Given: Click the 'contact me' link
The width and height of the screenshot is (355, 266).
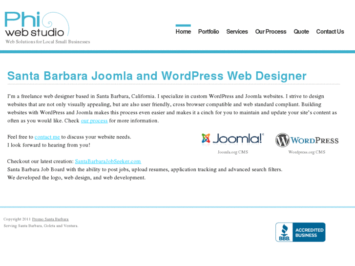Looking at the screenshot, I should point(47,137).
